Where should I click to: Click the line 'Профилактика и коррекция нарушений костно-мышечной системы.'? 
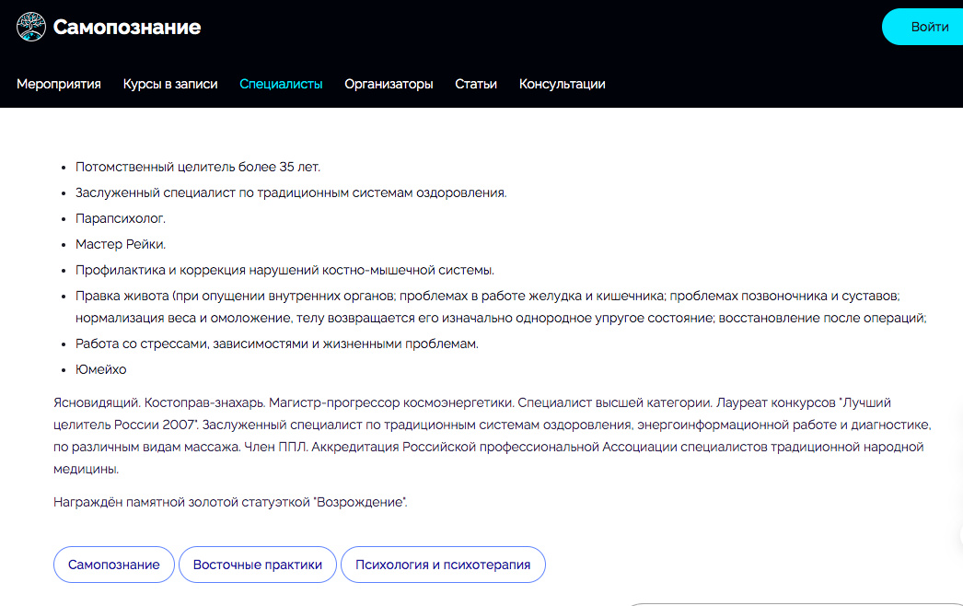[285, 271]
